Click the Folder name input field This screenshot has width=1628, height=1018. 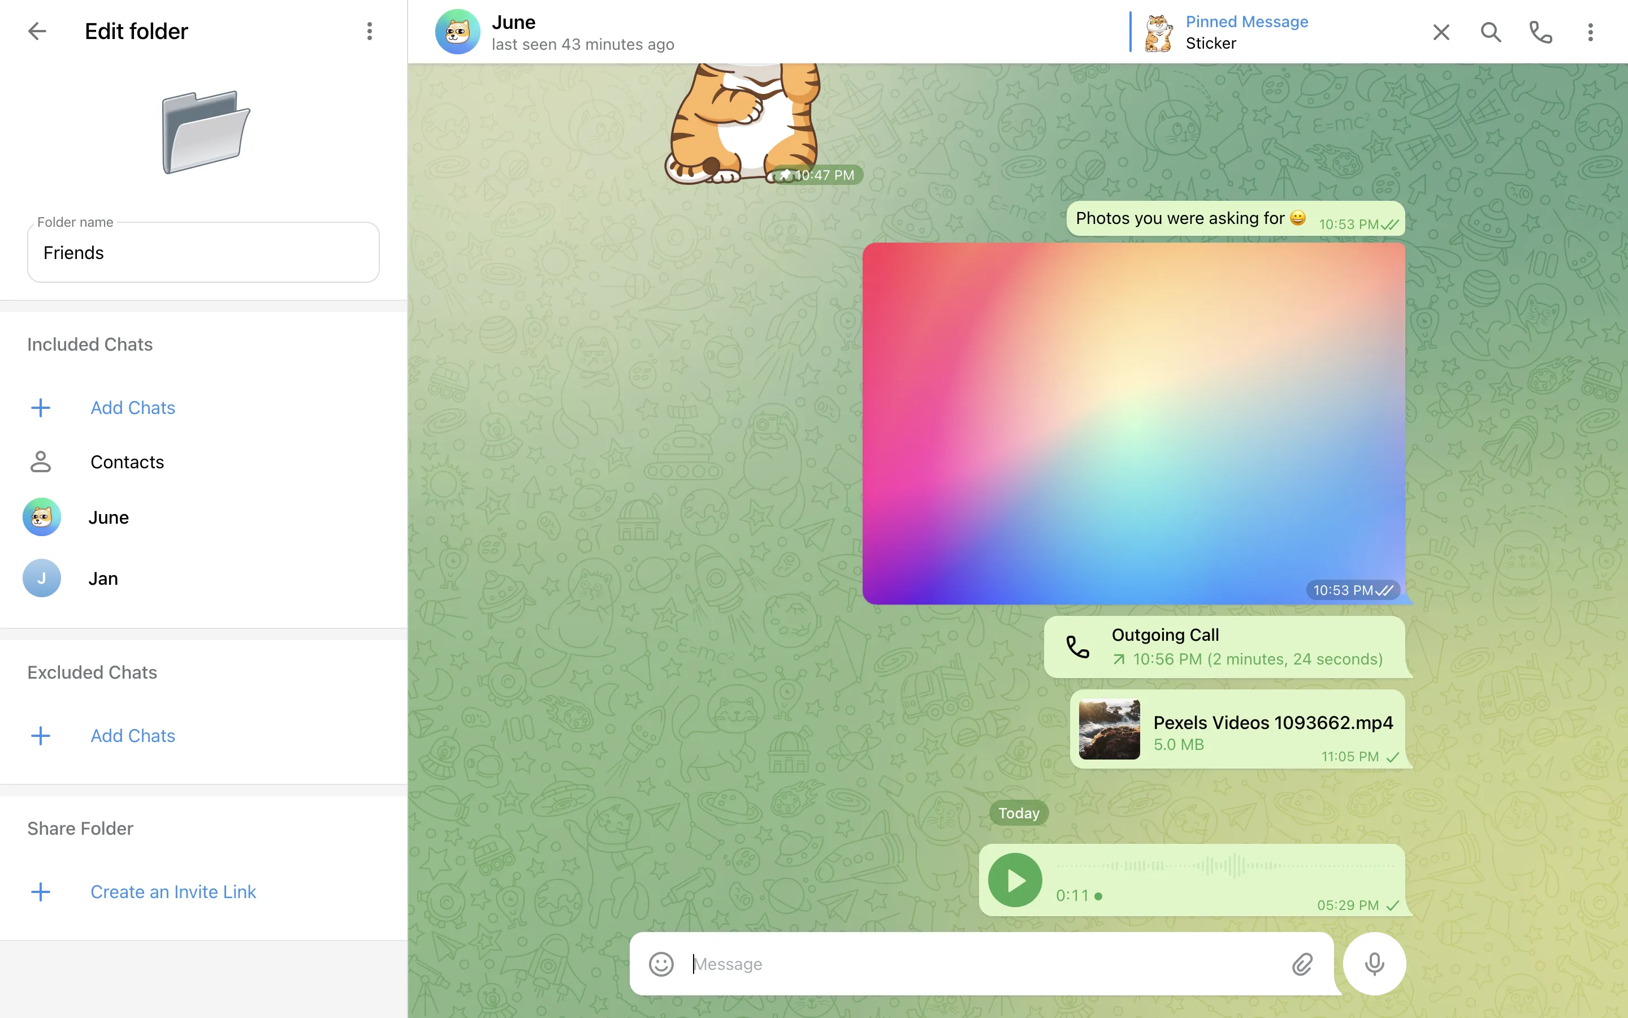203,252
